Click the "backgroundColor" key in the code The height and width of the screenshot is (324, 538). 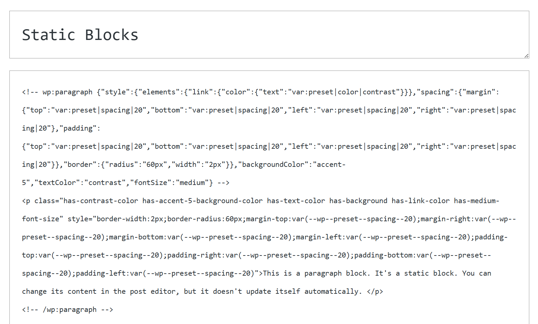coord(273,165)
